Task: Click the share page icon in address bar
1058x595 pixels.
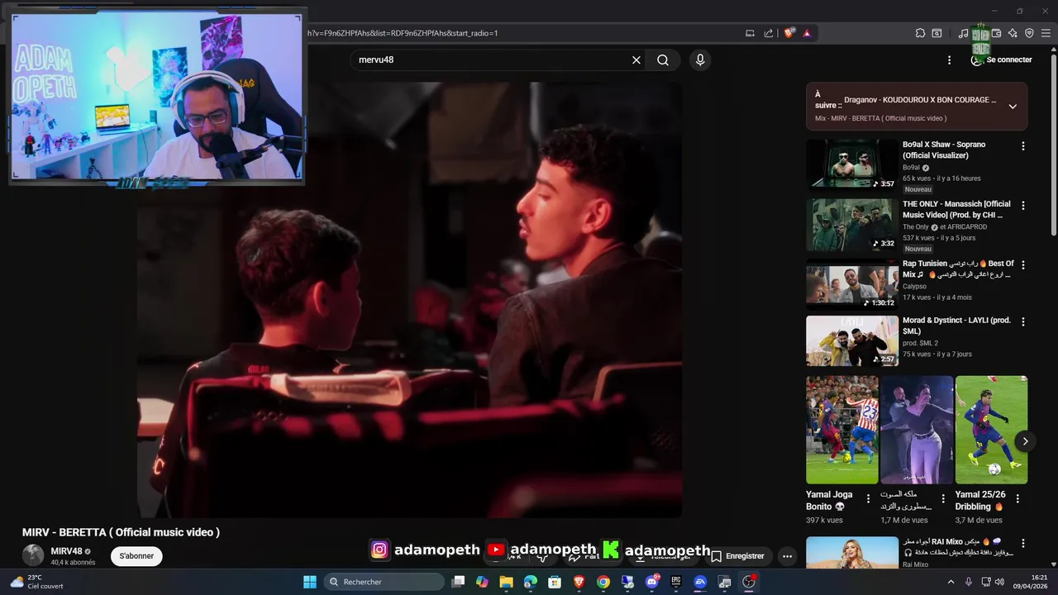Action: pos(769,33)
